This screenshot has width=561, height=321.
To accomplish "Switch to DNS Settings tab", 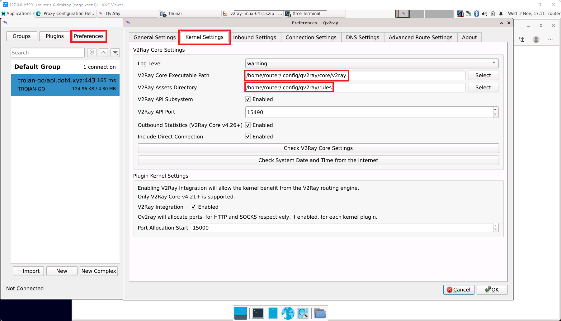I will [363, 37].
